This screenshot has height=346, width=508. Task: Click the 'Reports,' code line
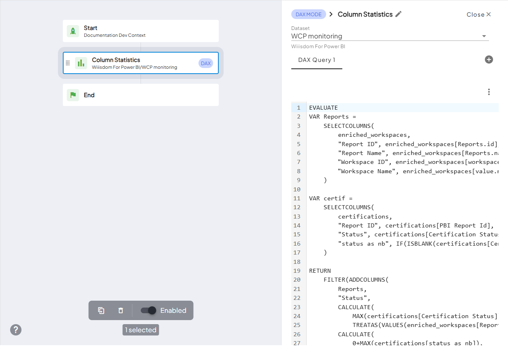pyautogui.click(x=352, y=289)
